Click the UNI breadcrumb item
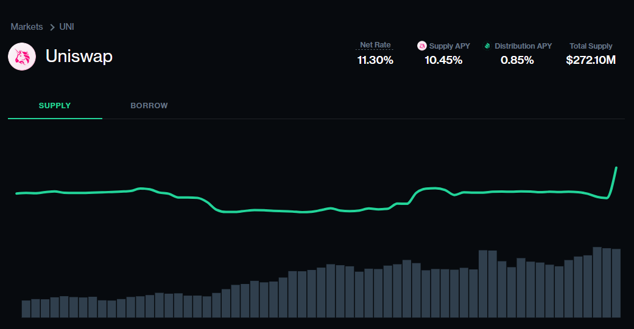Screen dimensions: 634x329 67,27
